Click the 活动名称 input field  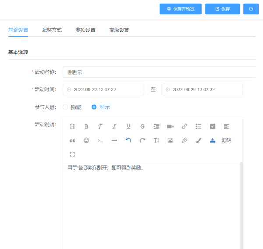[159, 72]
